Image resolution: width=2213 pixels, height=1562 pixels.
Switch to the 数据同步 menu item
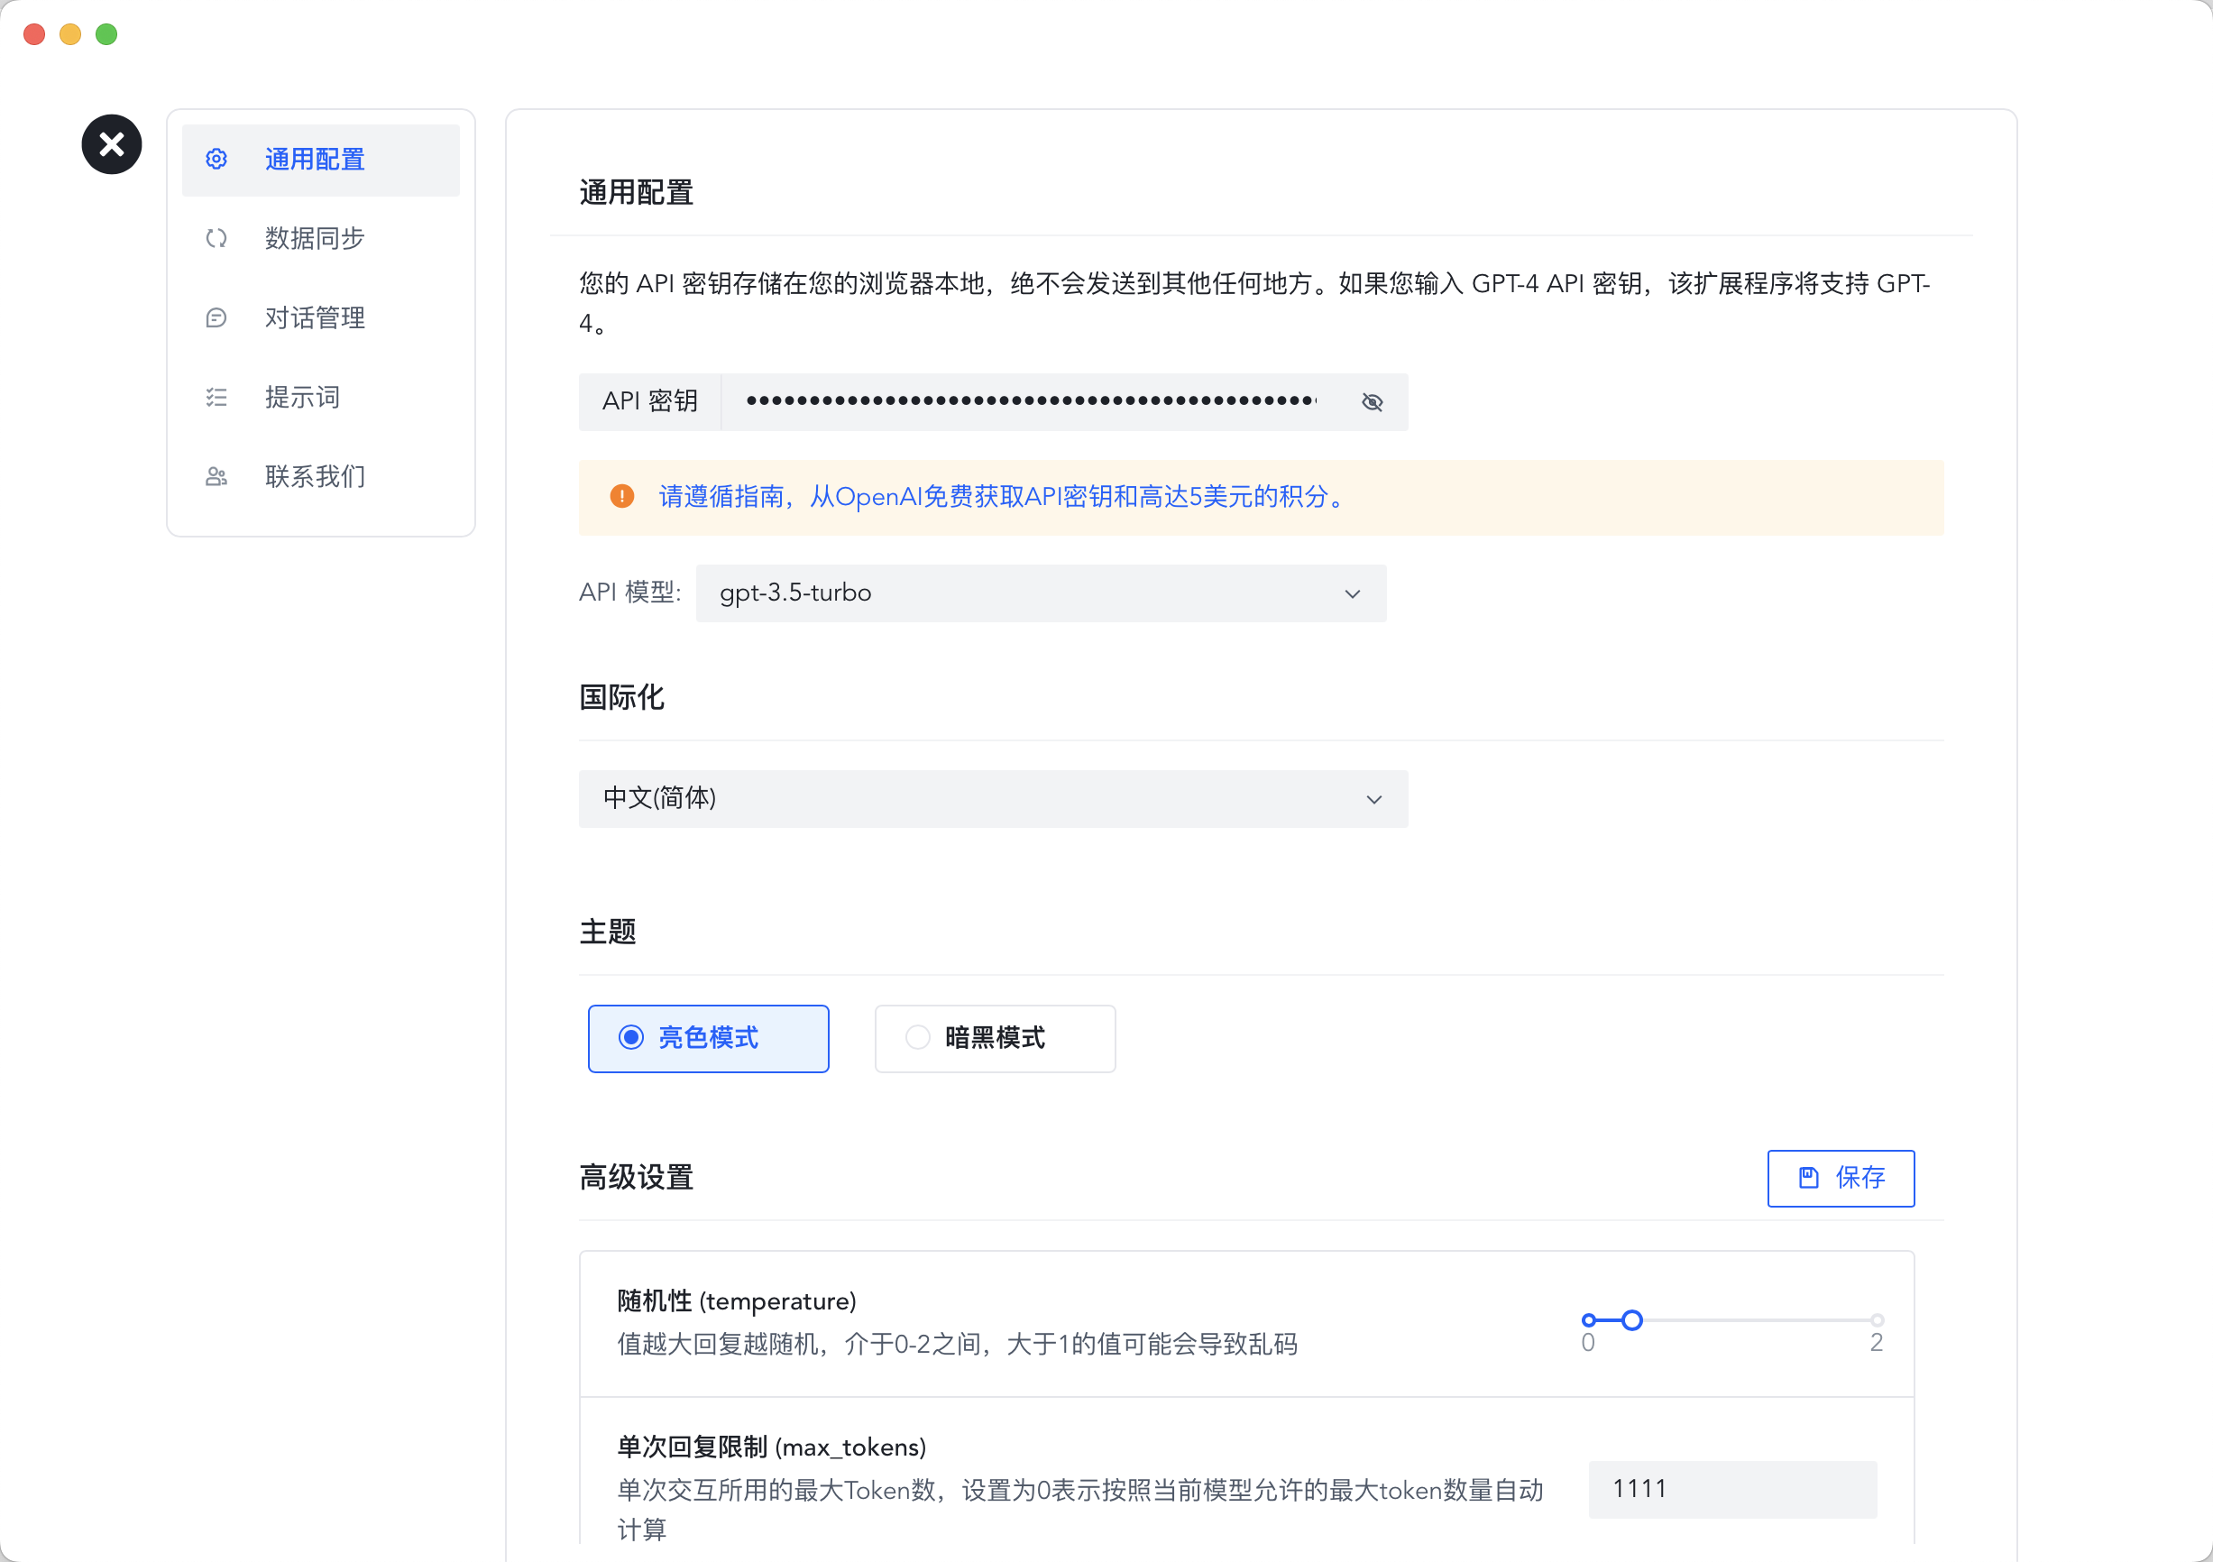pyautogui.click(x=316, y=238)
